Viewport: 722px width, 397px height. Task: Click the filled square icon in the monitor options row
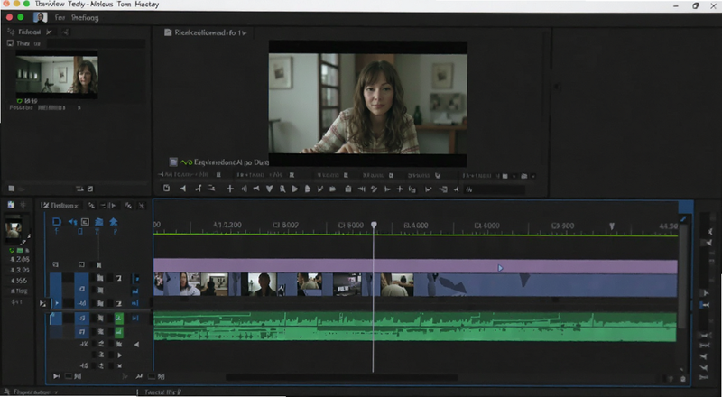[505, 176]
